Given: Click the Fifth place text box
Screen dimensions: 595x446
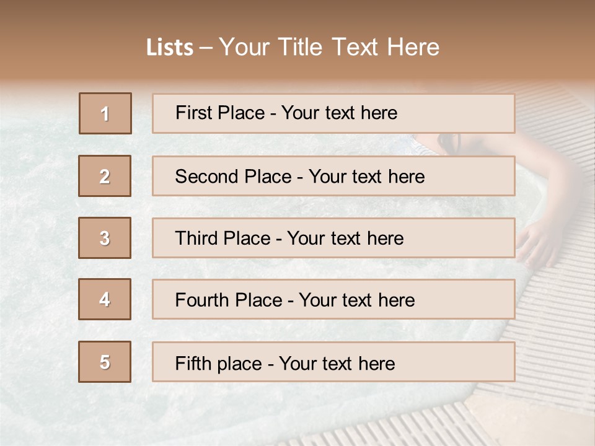Looking at the screenshot, I should coord(333,362).
